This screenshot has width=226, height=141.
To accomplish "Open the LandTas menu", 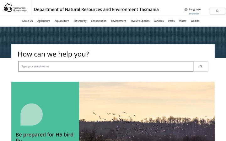I will (159, 21).
